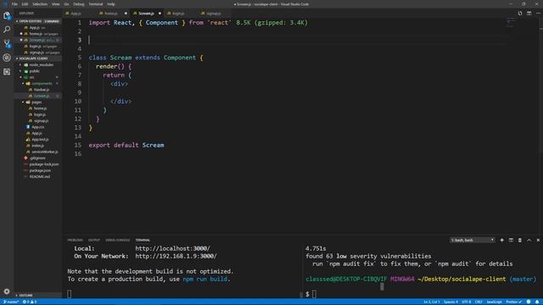The width and height of the screenshot is (543, 305).
Task: Change indentation via Spaces: 4 indicator
Action: pos(451,302)
